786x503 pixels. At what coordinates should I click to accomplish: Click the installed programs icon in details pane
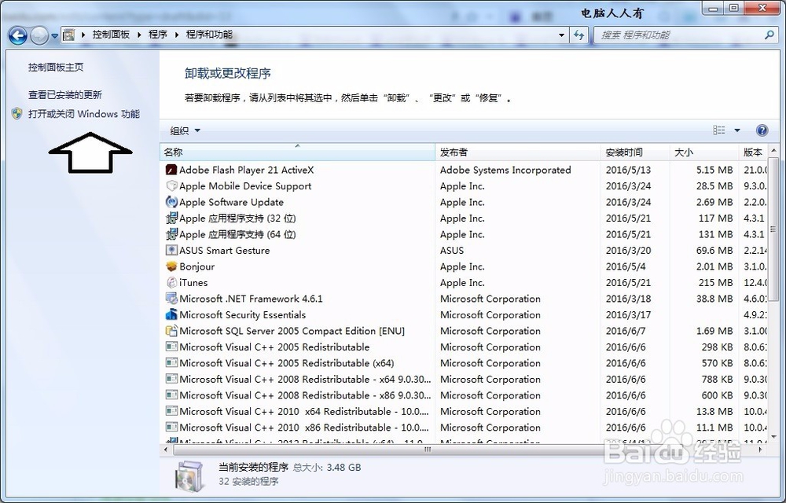pyautogui.click(x=189, y=475)
